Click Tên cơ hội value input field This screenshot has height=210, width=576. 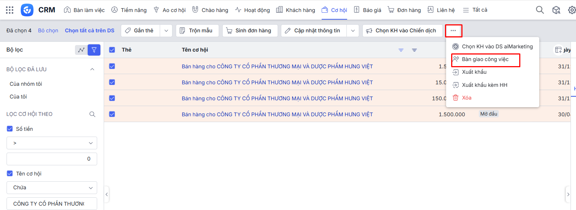pyautogui.click(x=52, y=204)
